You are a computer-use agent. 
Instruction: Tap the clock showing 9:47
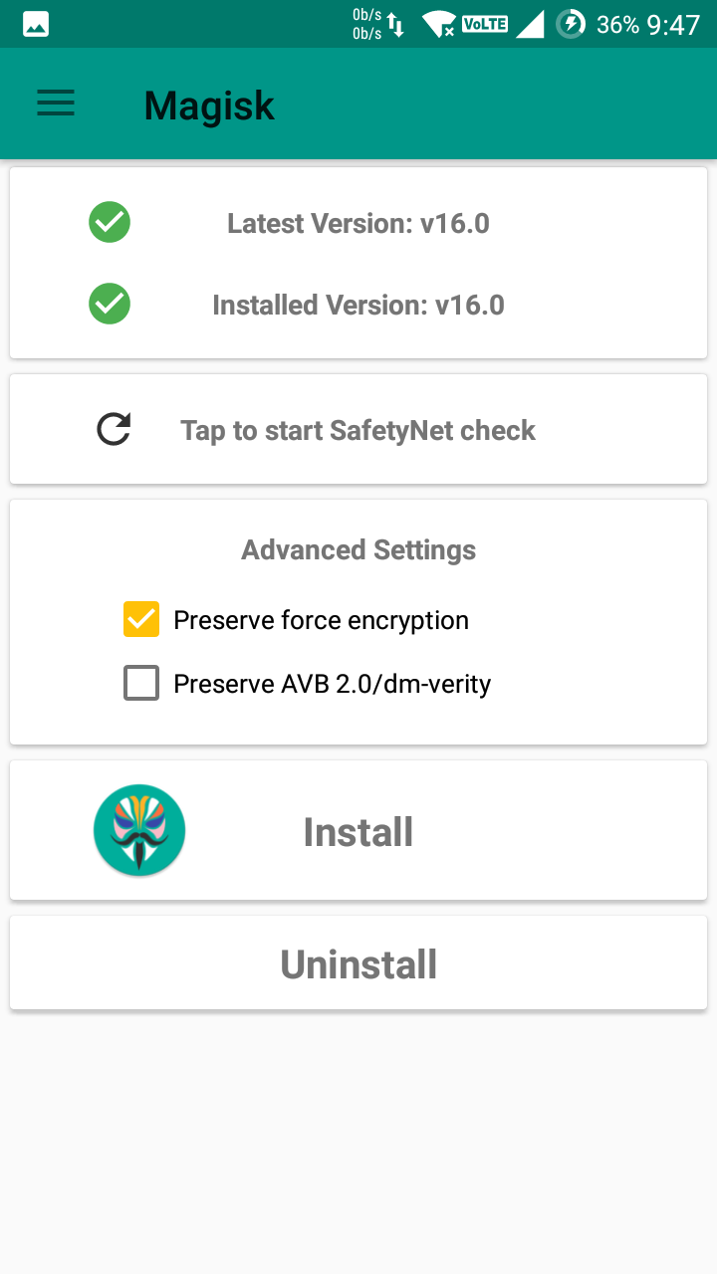pos(674,24)
